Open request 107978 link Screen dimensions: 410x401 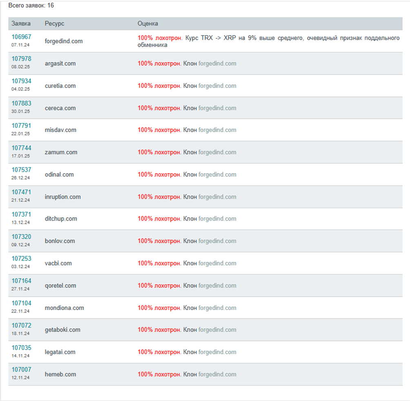(x=21, y=59)
